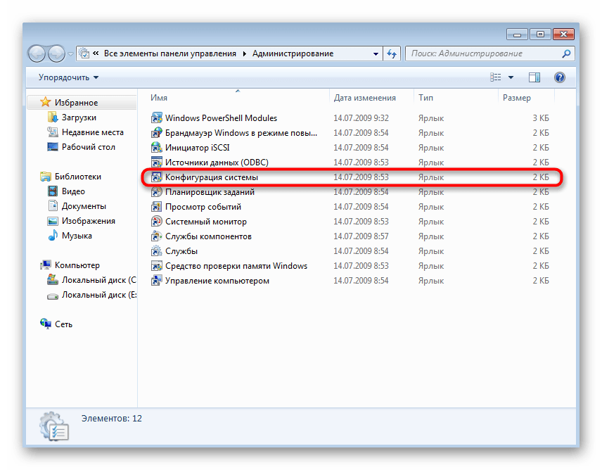Open Компьютер in the navigation pane
Image resolution: width=602 pixels, height=470 pixels.
pos(77,265)
